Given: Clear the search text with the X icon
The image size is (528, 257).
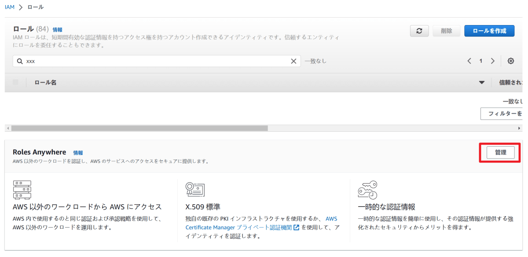Looking at the screenshot, I should [x=293, y=61].
